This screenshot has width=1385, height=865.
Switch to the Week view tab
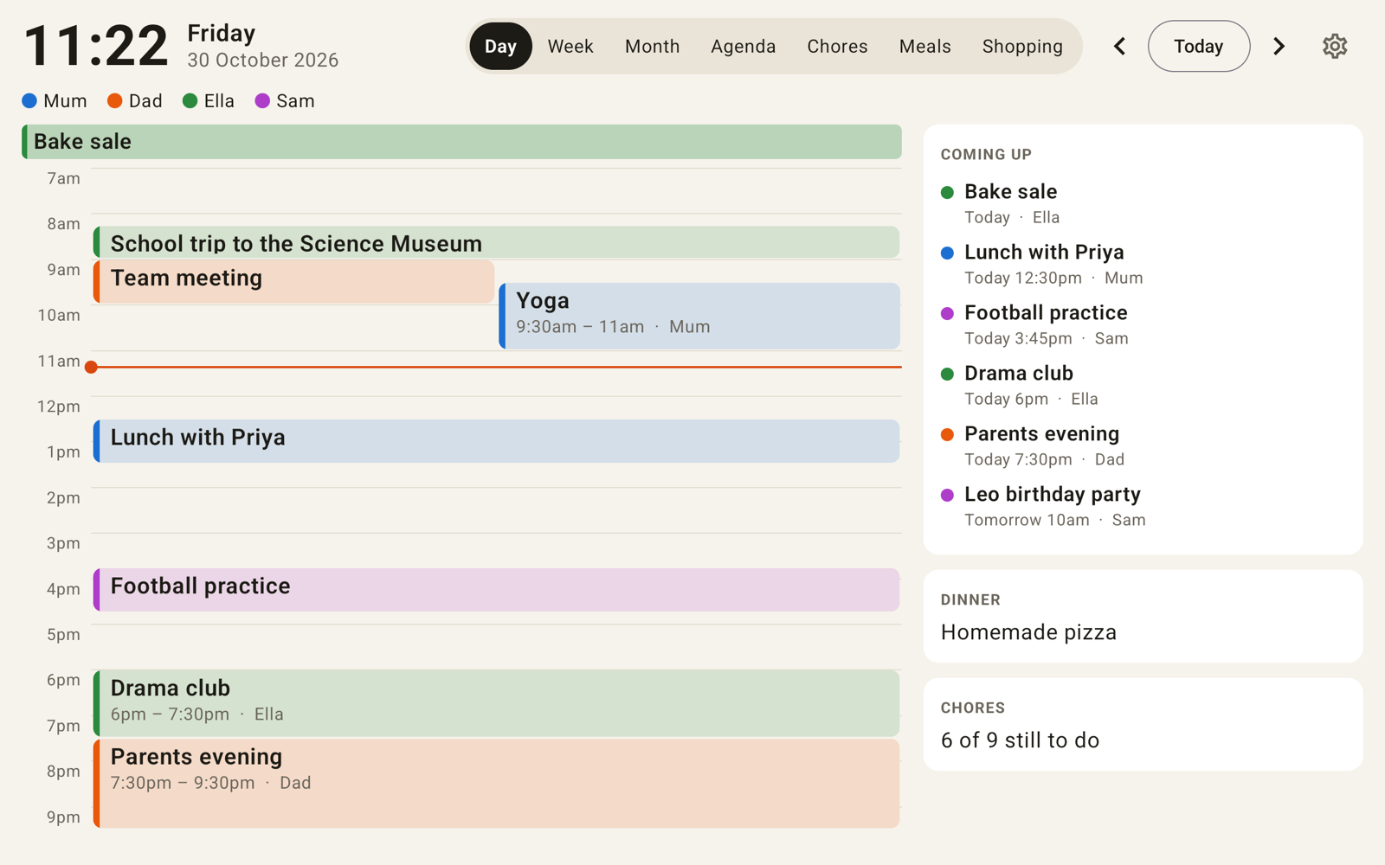(x=570, y=46)
